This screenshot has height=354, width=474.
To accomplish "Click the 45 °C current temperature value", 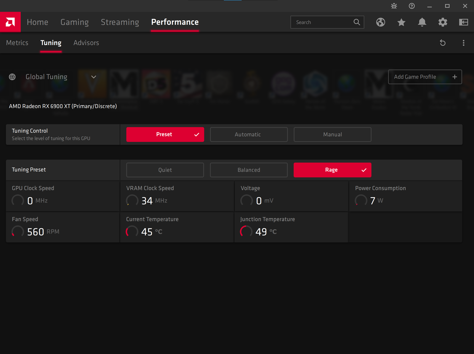I will click(152, 232).
